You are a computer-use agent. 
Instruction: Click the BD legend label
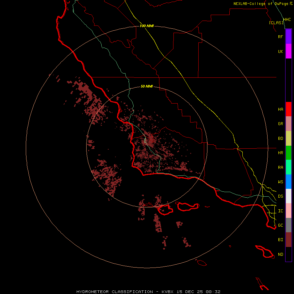point(280,139)
